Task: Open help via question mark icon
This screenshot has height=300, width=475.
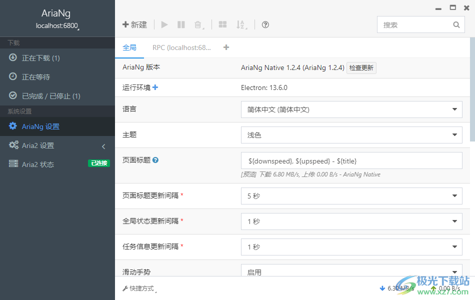Action: point(265,24)
